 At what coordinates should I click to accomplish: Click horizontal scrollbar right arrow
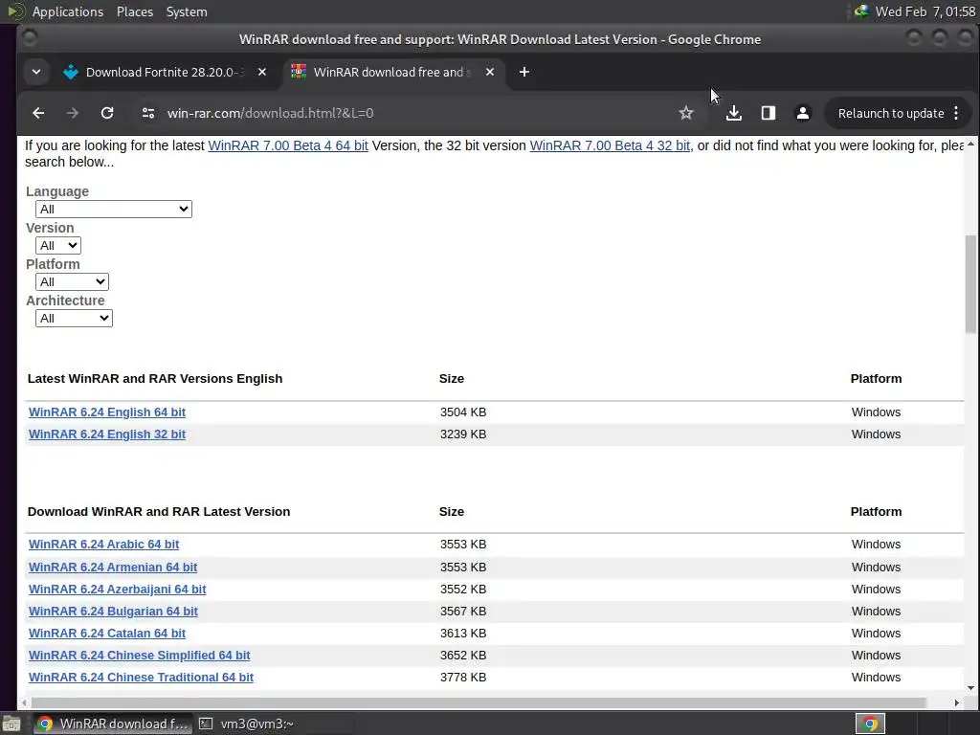tap(956, 702)
